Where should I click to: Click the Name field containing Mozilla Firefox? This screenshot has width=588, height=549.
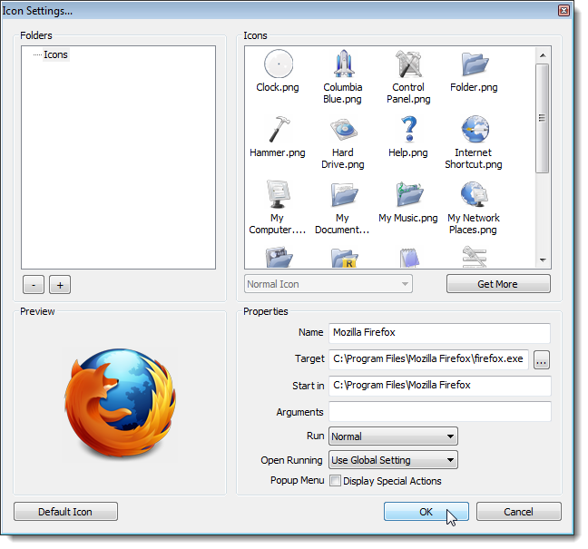click(x=439, y=333)
